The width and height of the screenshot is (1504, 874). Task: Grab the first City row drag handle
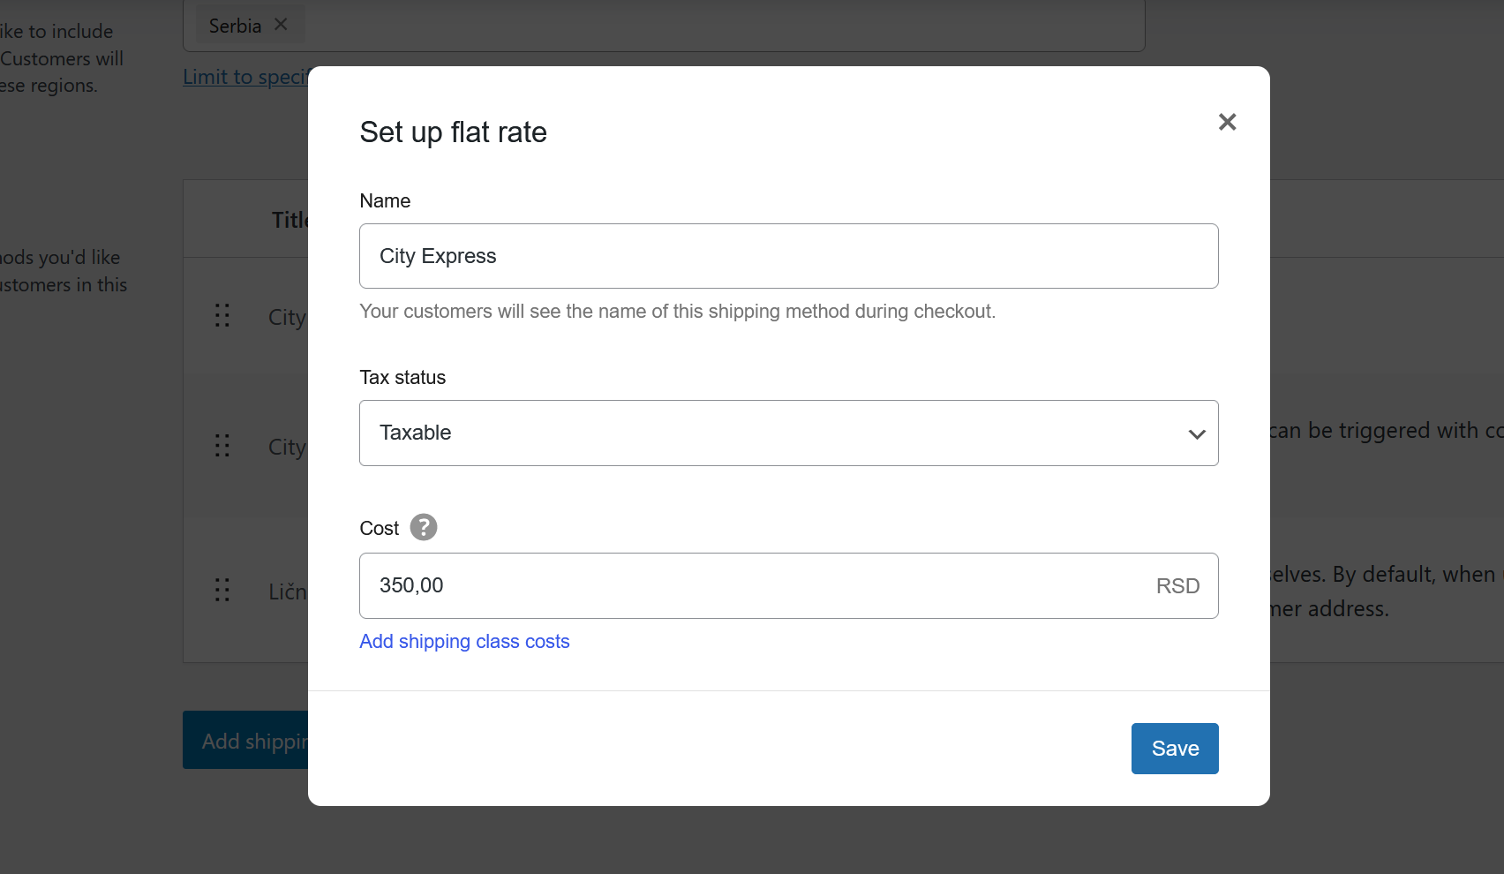[x=222, y=315]
